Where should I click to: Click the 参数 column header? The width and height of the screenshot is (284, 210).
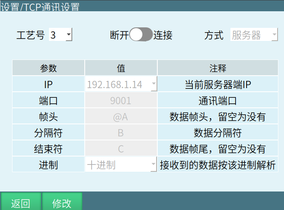(x=48, y=68)
